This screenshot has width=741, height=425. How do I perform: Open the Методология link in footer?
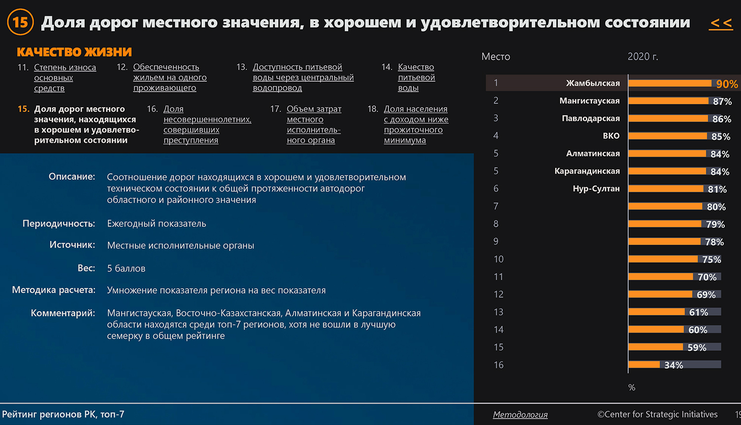(x=520, y=415)
